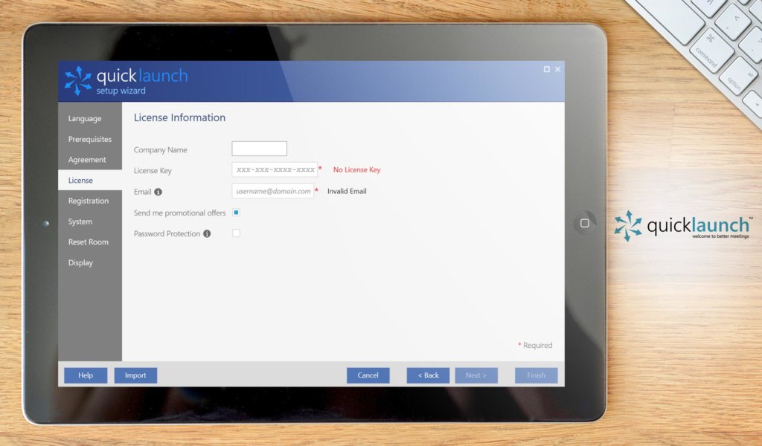
Task: Open the Display sidebar section
Action: coord(80,263)
